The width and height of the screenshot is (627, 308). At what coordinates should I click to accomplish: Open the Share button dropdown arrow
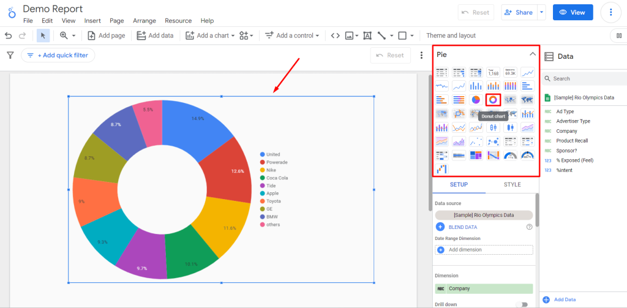[x=541, y=12]
